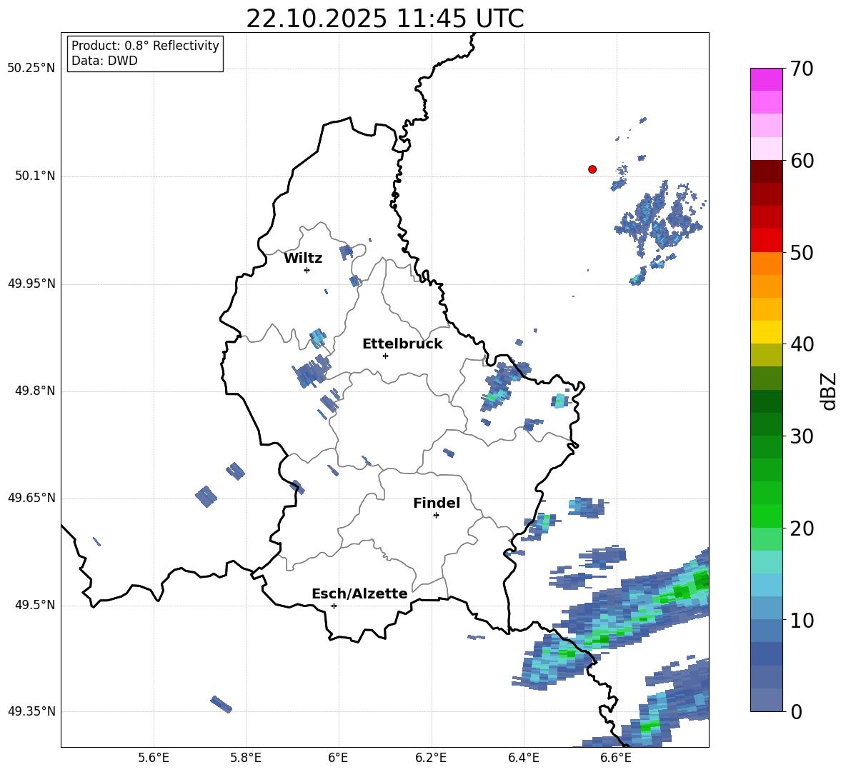
Task: Click the red dot marker on the map
Action: click(x=592, y=169)
